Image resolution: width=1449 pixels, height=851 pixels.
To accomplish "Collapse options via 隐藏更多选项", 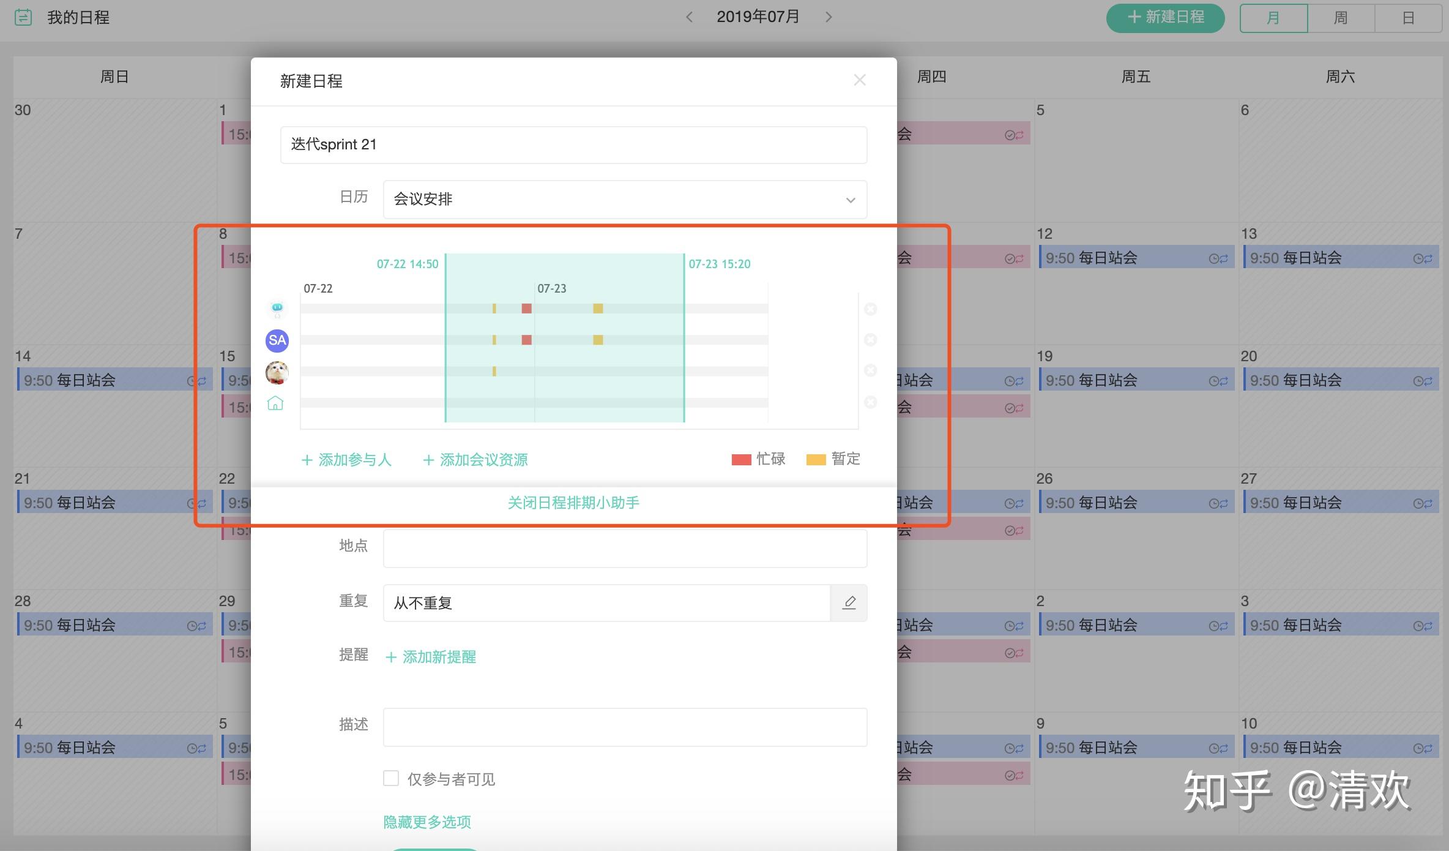I will coord(427,822).
